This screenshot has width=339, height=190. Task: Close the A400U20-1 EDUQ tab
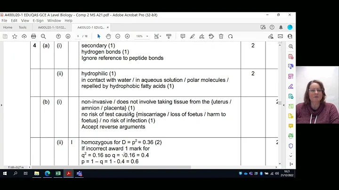108,27
